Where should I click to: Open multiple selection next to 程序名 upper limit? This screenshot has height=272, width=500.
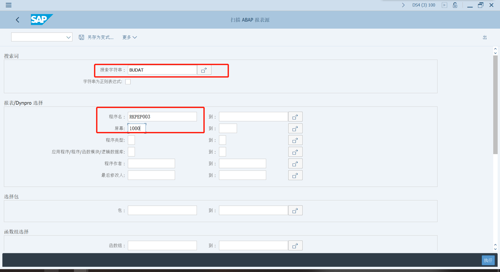295,116
